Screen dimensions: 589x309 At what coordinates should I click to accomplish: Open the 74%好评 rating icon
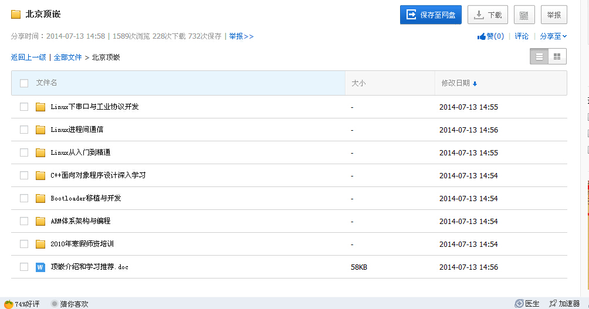click(x=9, y=304)
